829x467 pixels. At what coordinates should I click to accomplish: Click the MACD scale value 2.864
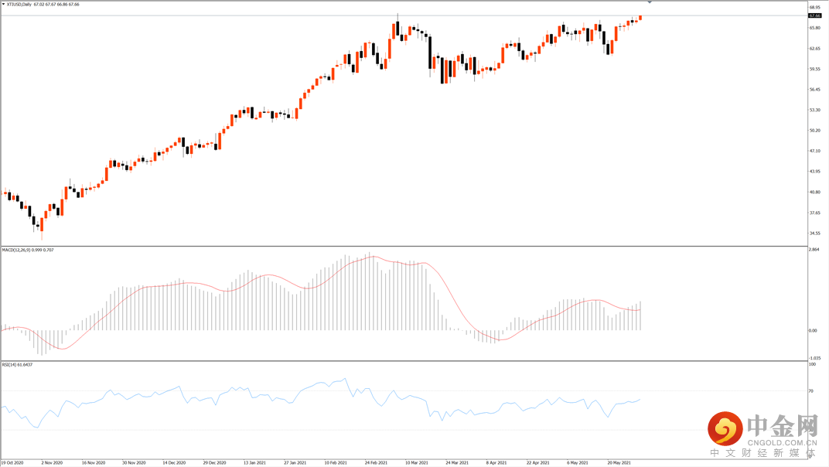tap(814, 250)
